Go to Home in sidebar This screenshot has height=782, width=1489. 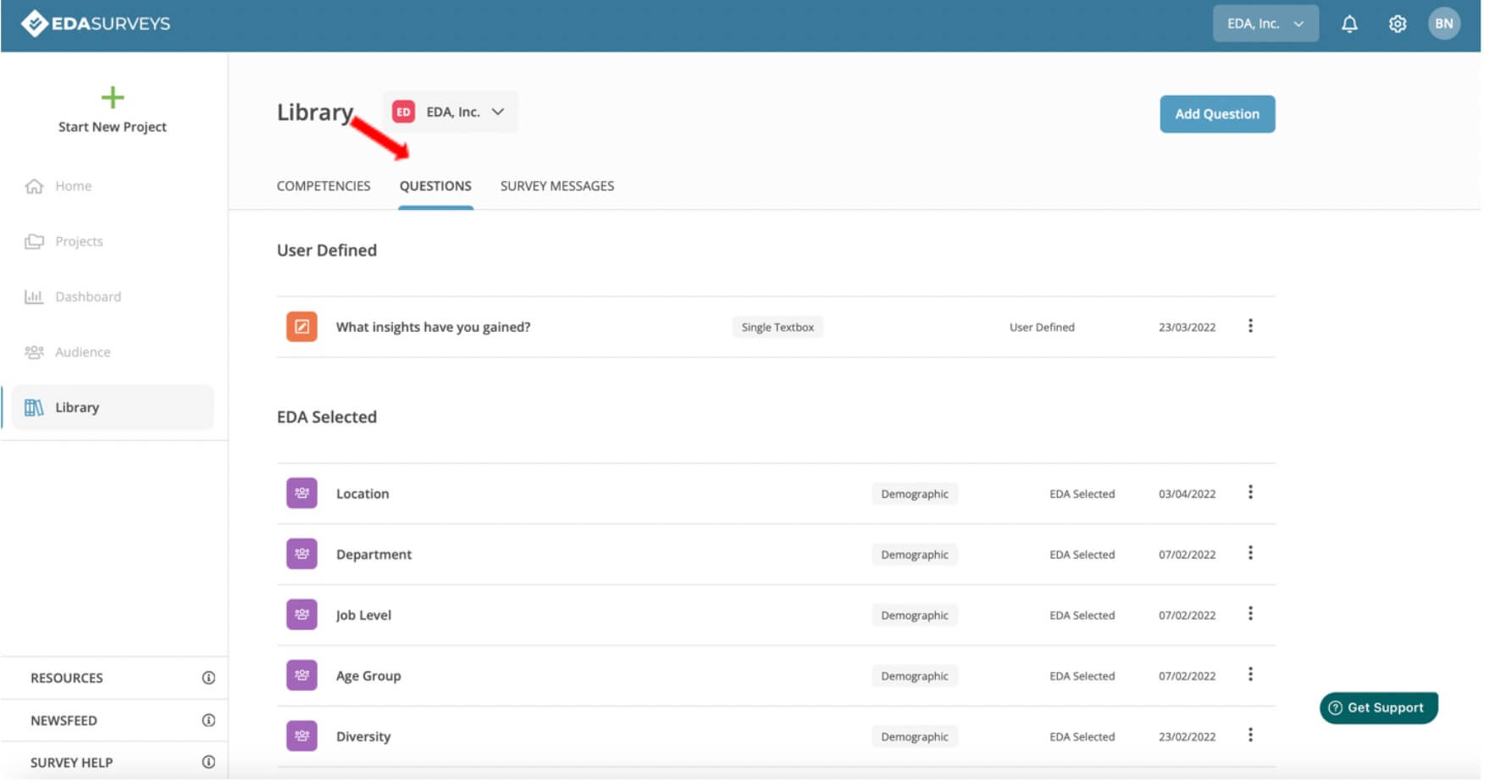point(74,186)
